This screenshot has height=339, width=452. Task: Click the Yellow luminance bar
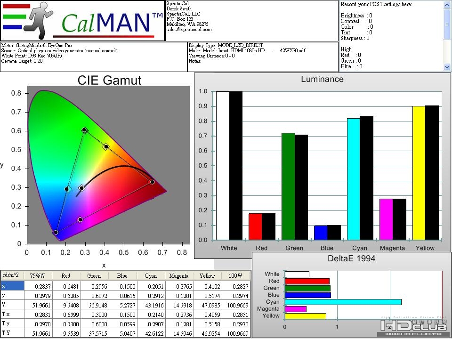(419, 173)
